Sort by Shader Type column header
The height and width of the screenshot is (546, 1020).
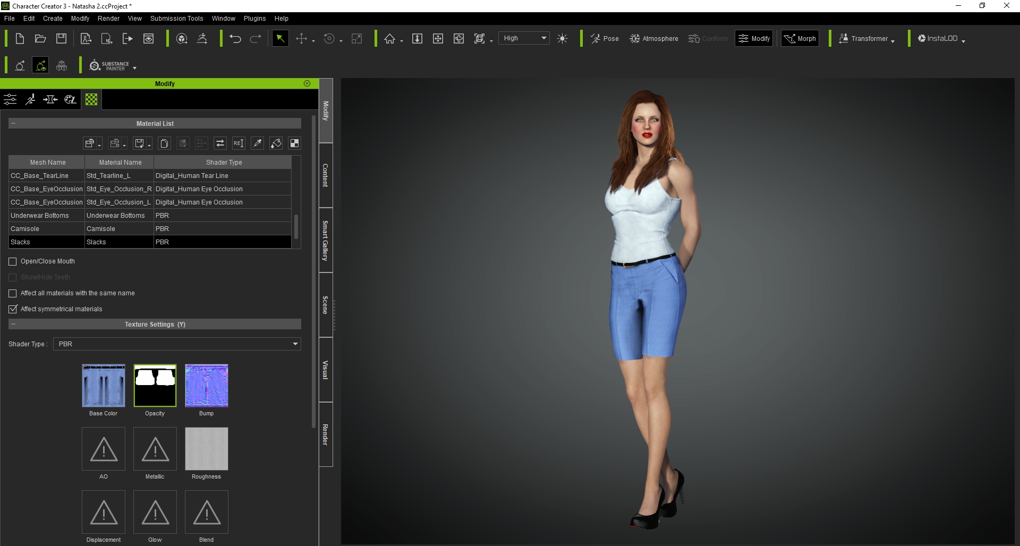223,162
